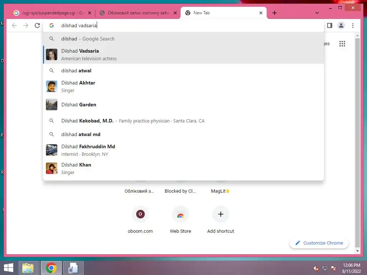Click the Dilshad Akhtar thumbnail photo
The width and height of the screenshot is (367, 275).
click(52, 86)
